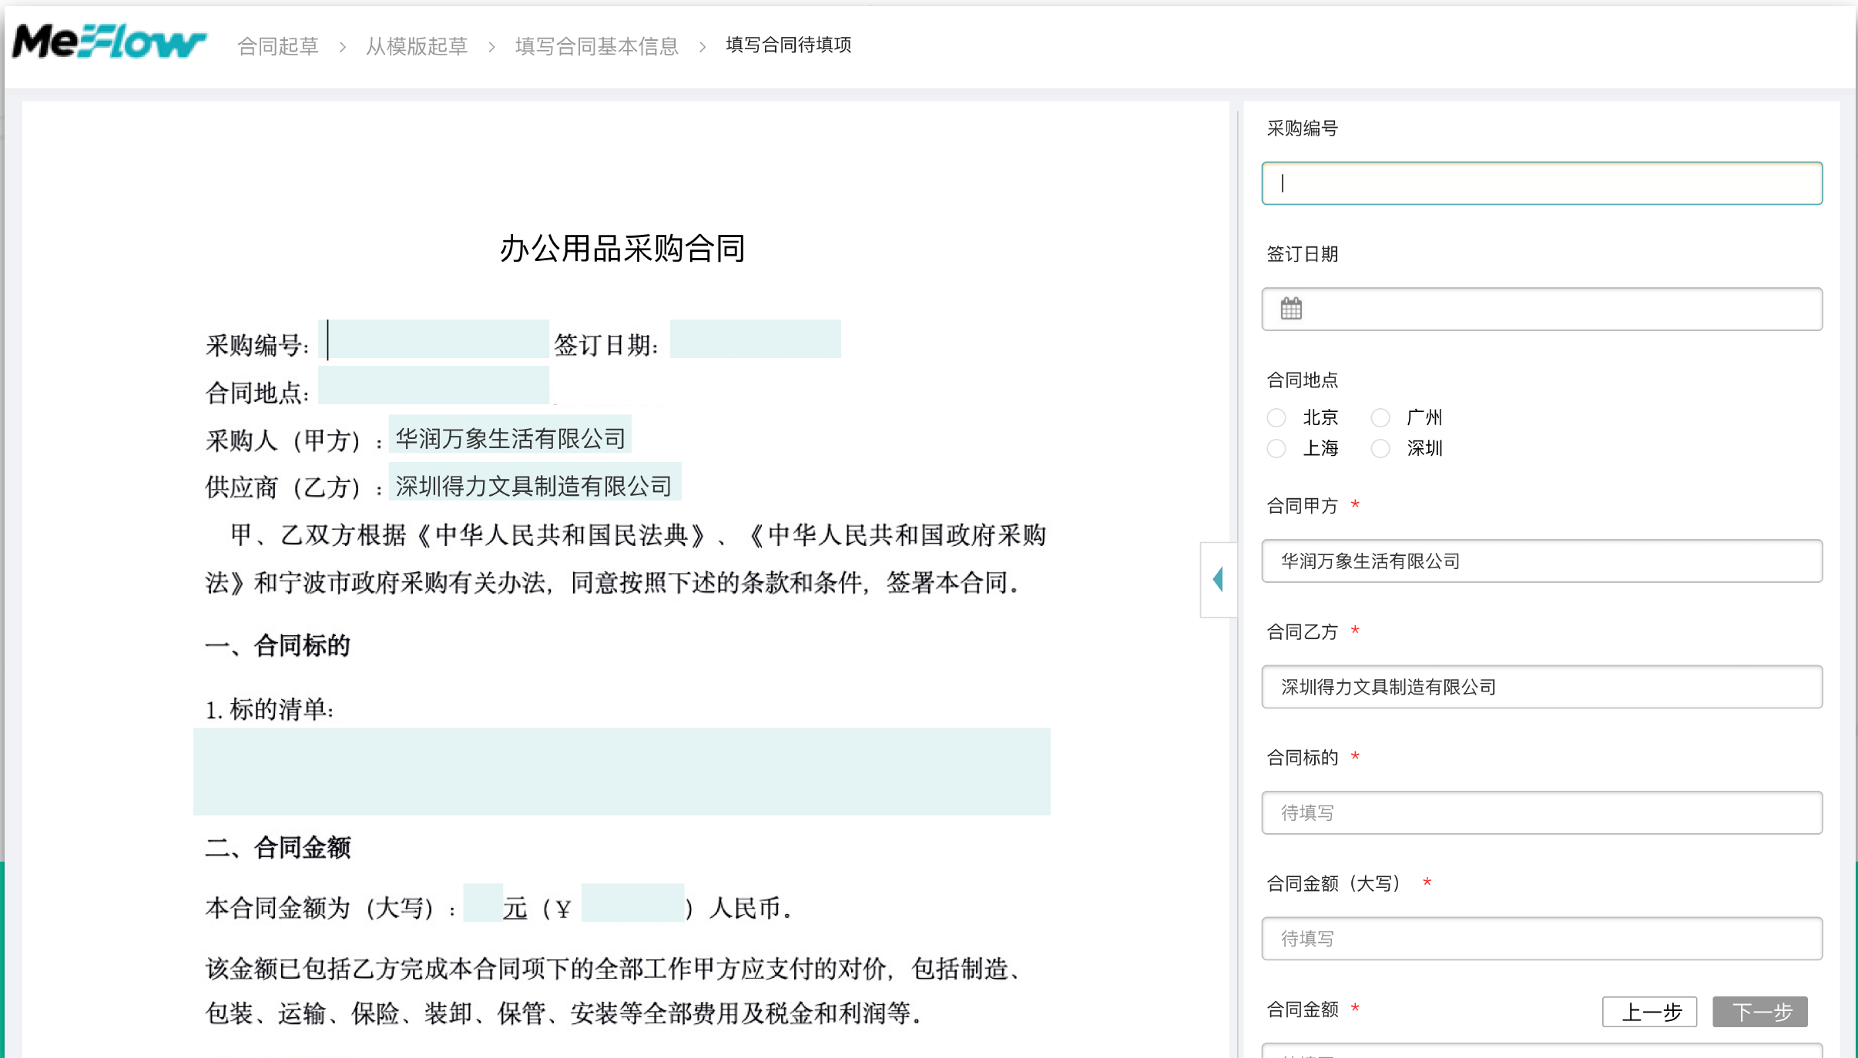The image size is (1858, 1058).
Task: Go to 合同起草 breadcrumb
Action: click(278, 46)
